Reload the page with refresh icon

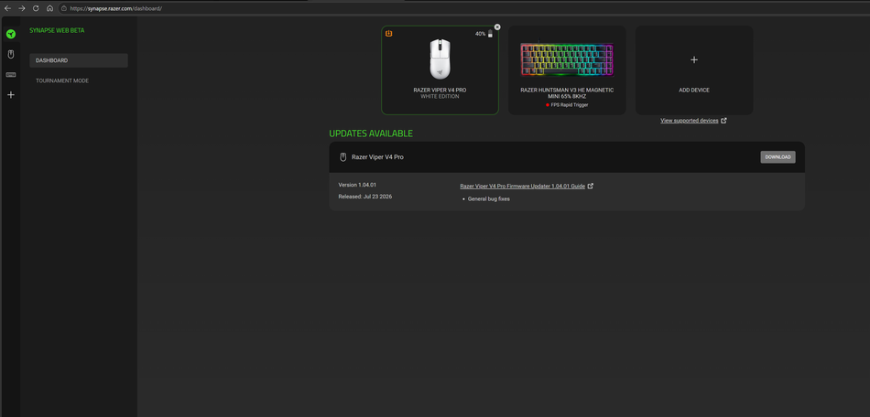tap(36, 8)
